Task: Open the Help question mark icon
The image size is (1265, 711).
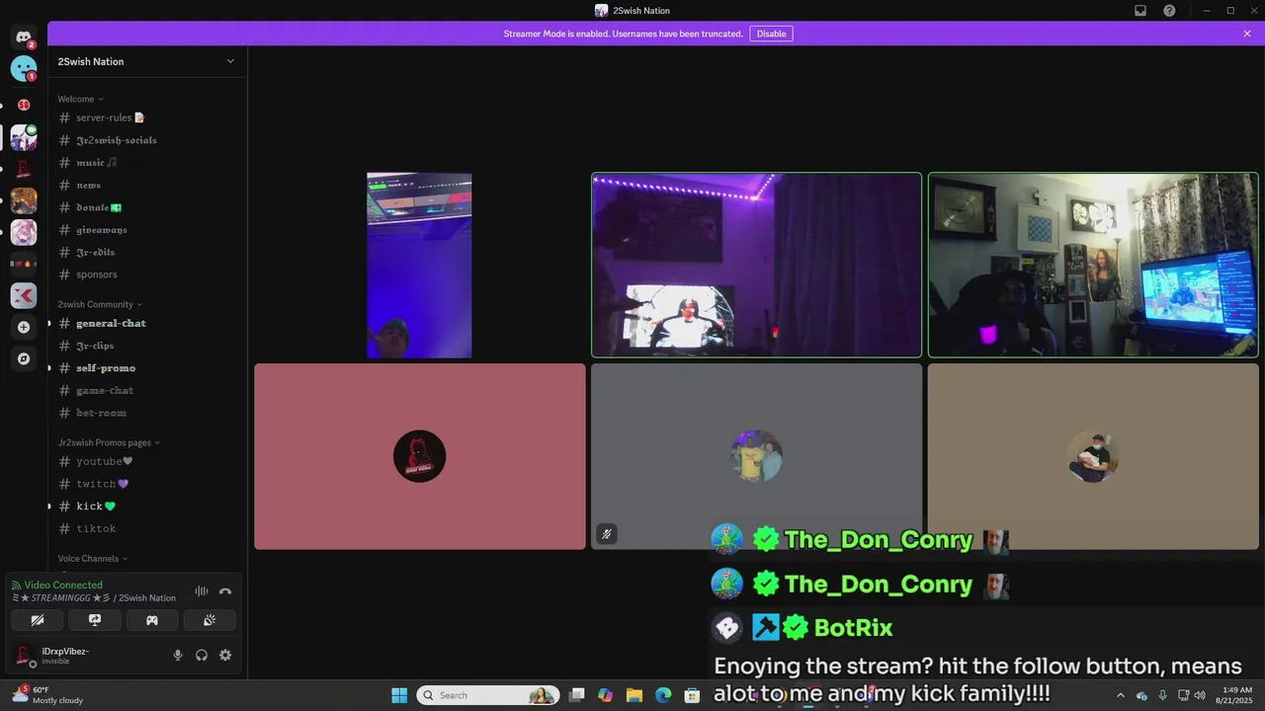Action: coord(1170,11)
